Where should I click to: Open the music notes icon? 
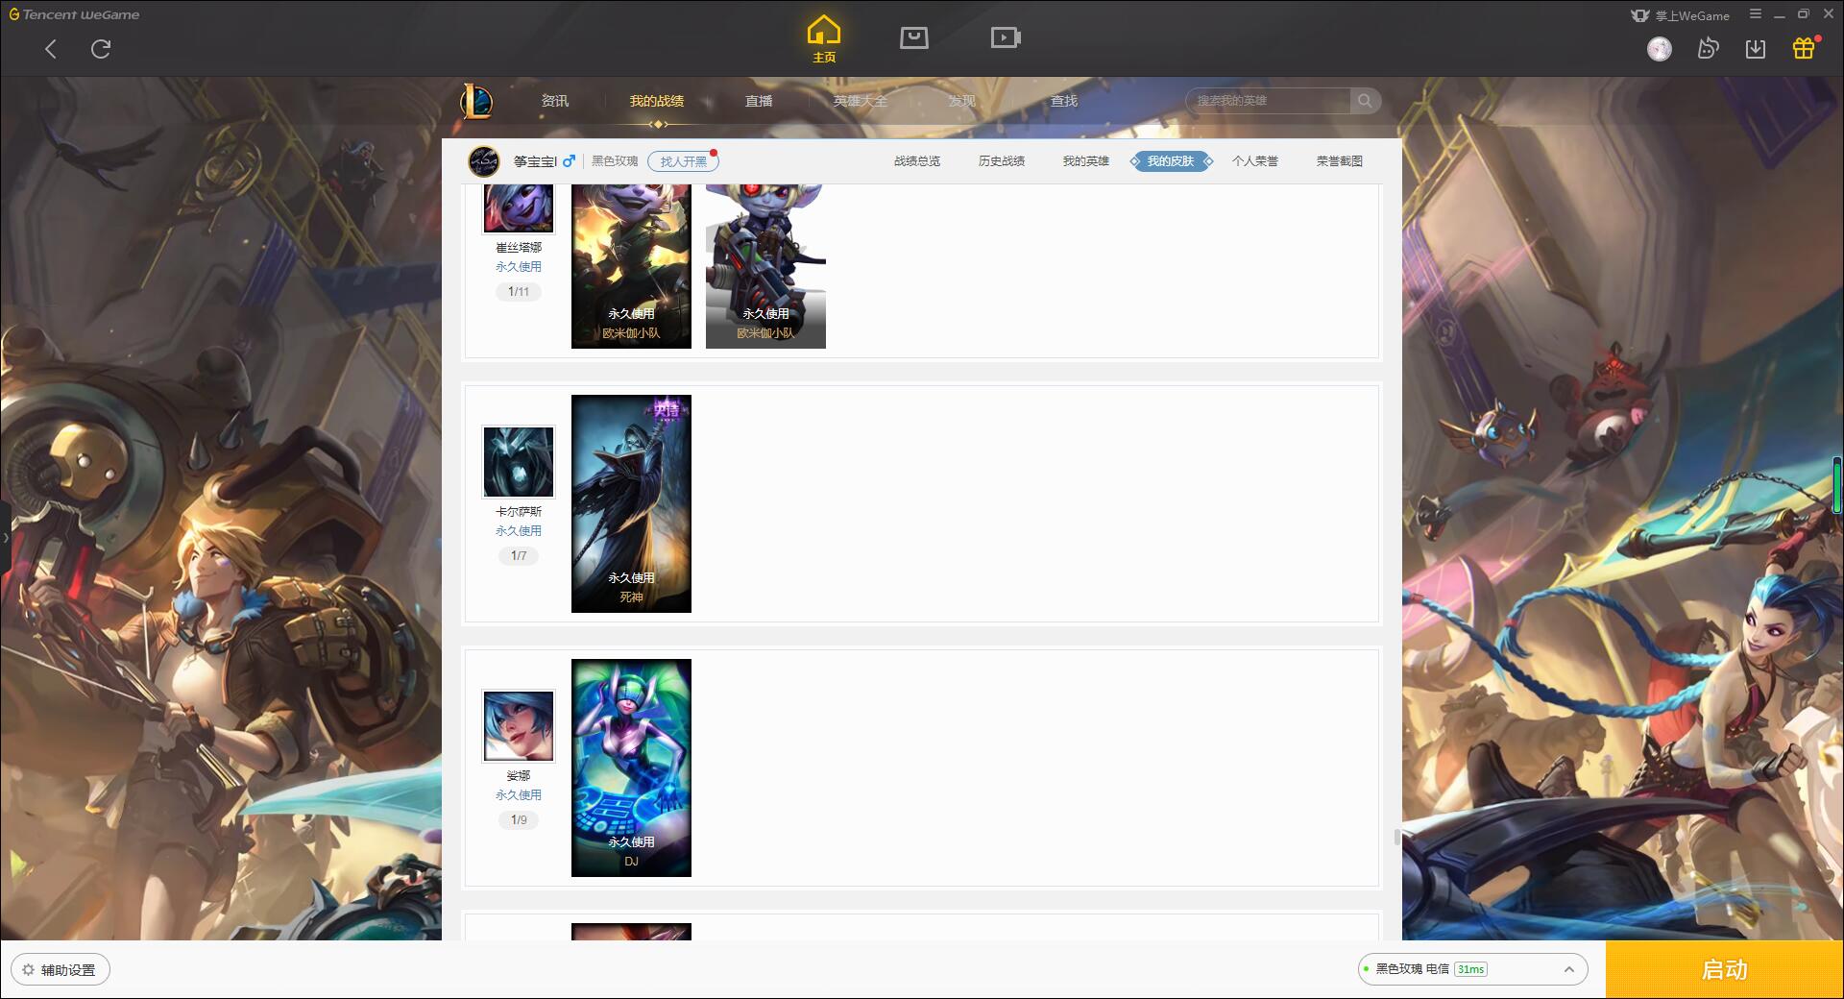[1708, 49]
